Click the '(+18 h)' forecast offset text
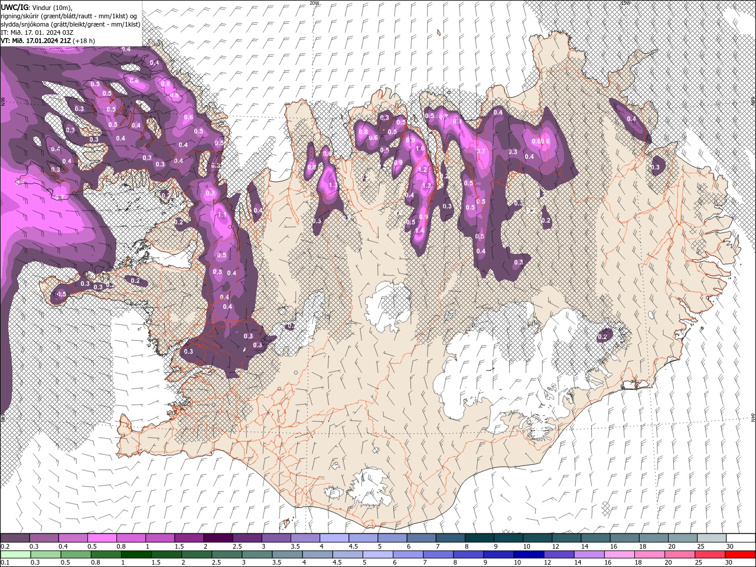The width and height of the screenshot is (756, 567). click(x=84, y=41)
